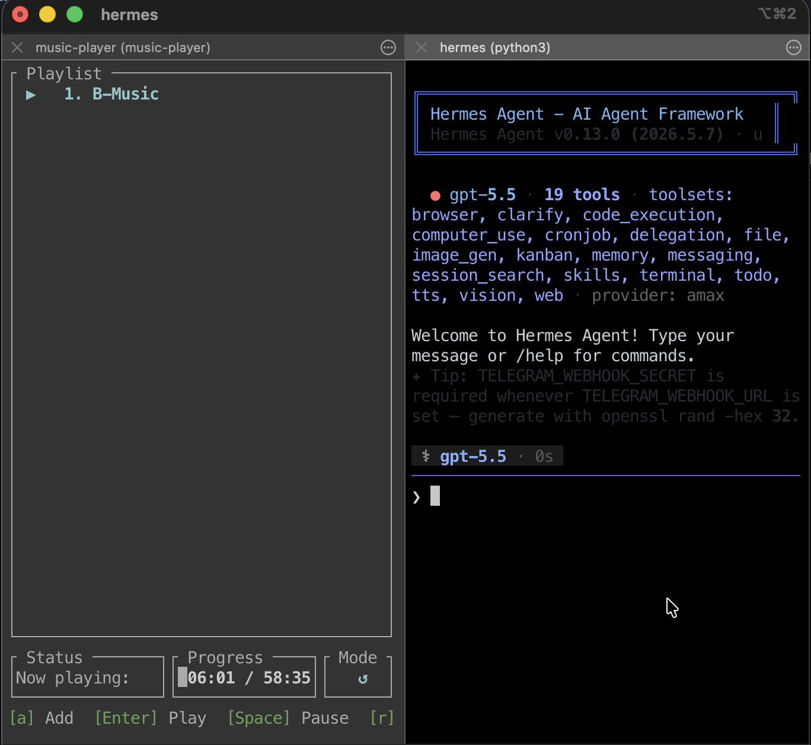The height and width of the screenshot is (745, 811).
Task: Click the delegation toolset name
Action: (x=677, y=235)
